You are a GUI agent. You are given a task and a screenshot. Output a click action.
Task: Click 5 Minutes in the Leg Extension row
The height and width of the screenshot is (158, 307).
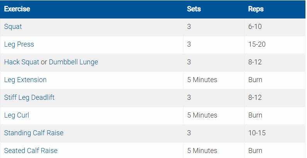pyautogui.click(x=202, y=80)
